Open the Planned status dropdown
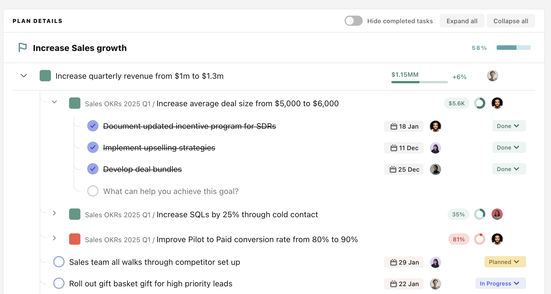This screenshot has width=551, height=294. (x=505, y=262)
